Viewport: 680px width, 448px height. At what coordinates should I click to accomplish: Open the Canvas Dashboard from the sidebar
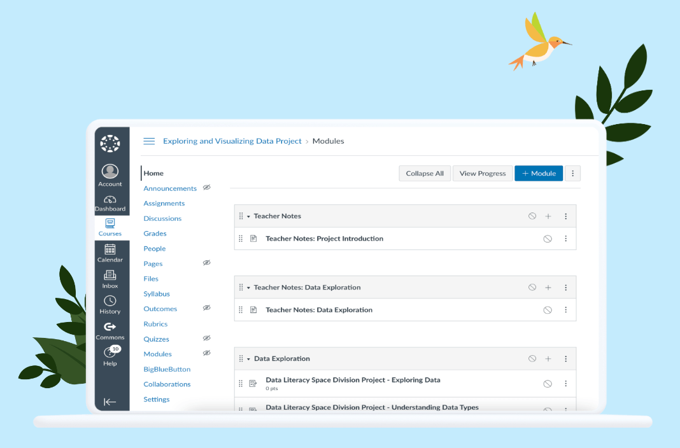click(x=110, y=200)
